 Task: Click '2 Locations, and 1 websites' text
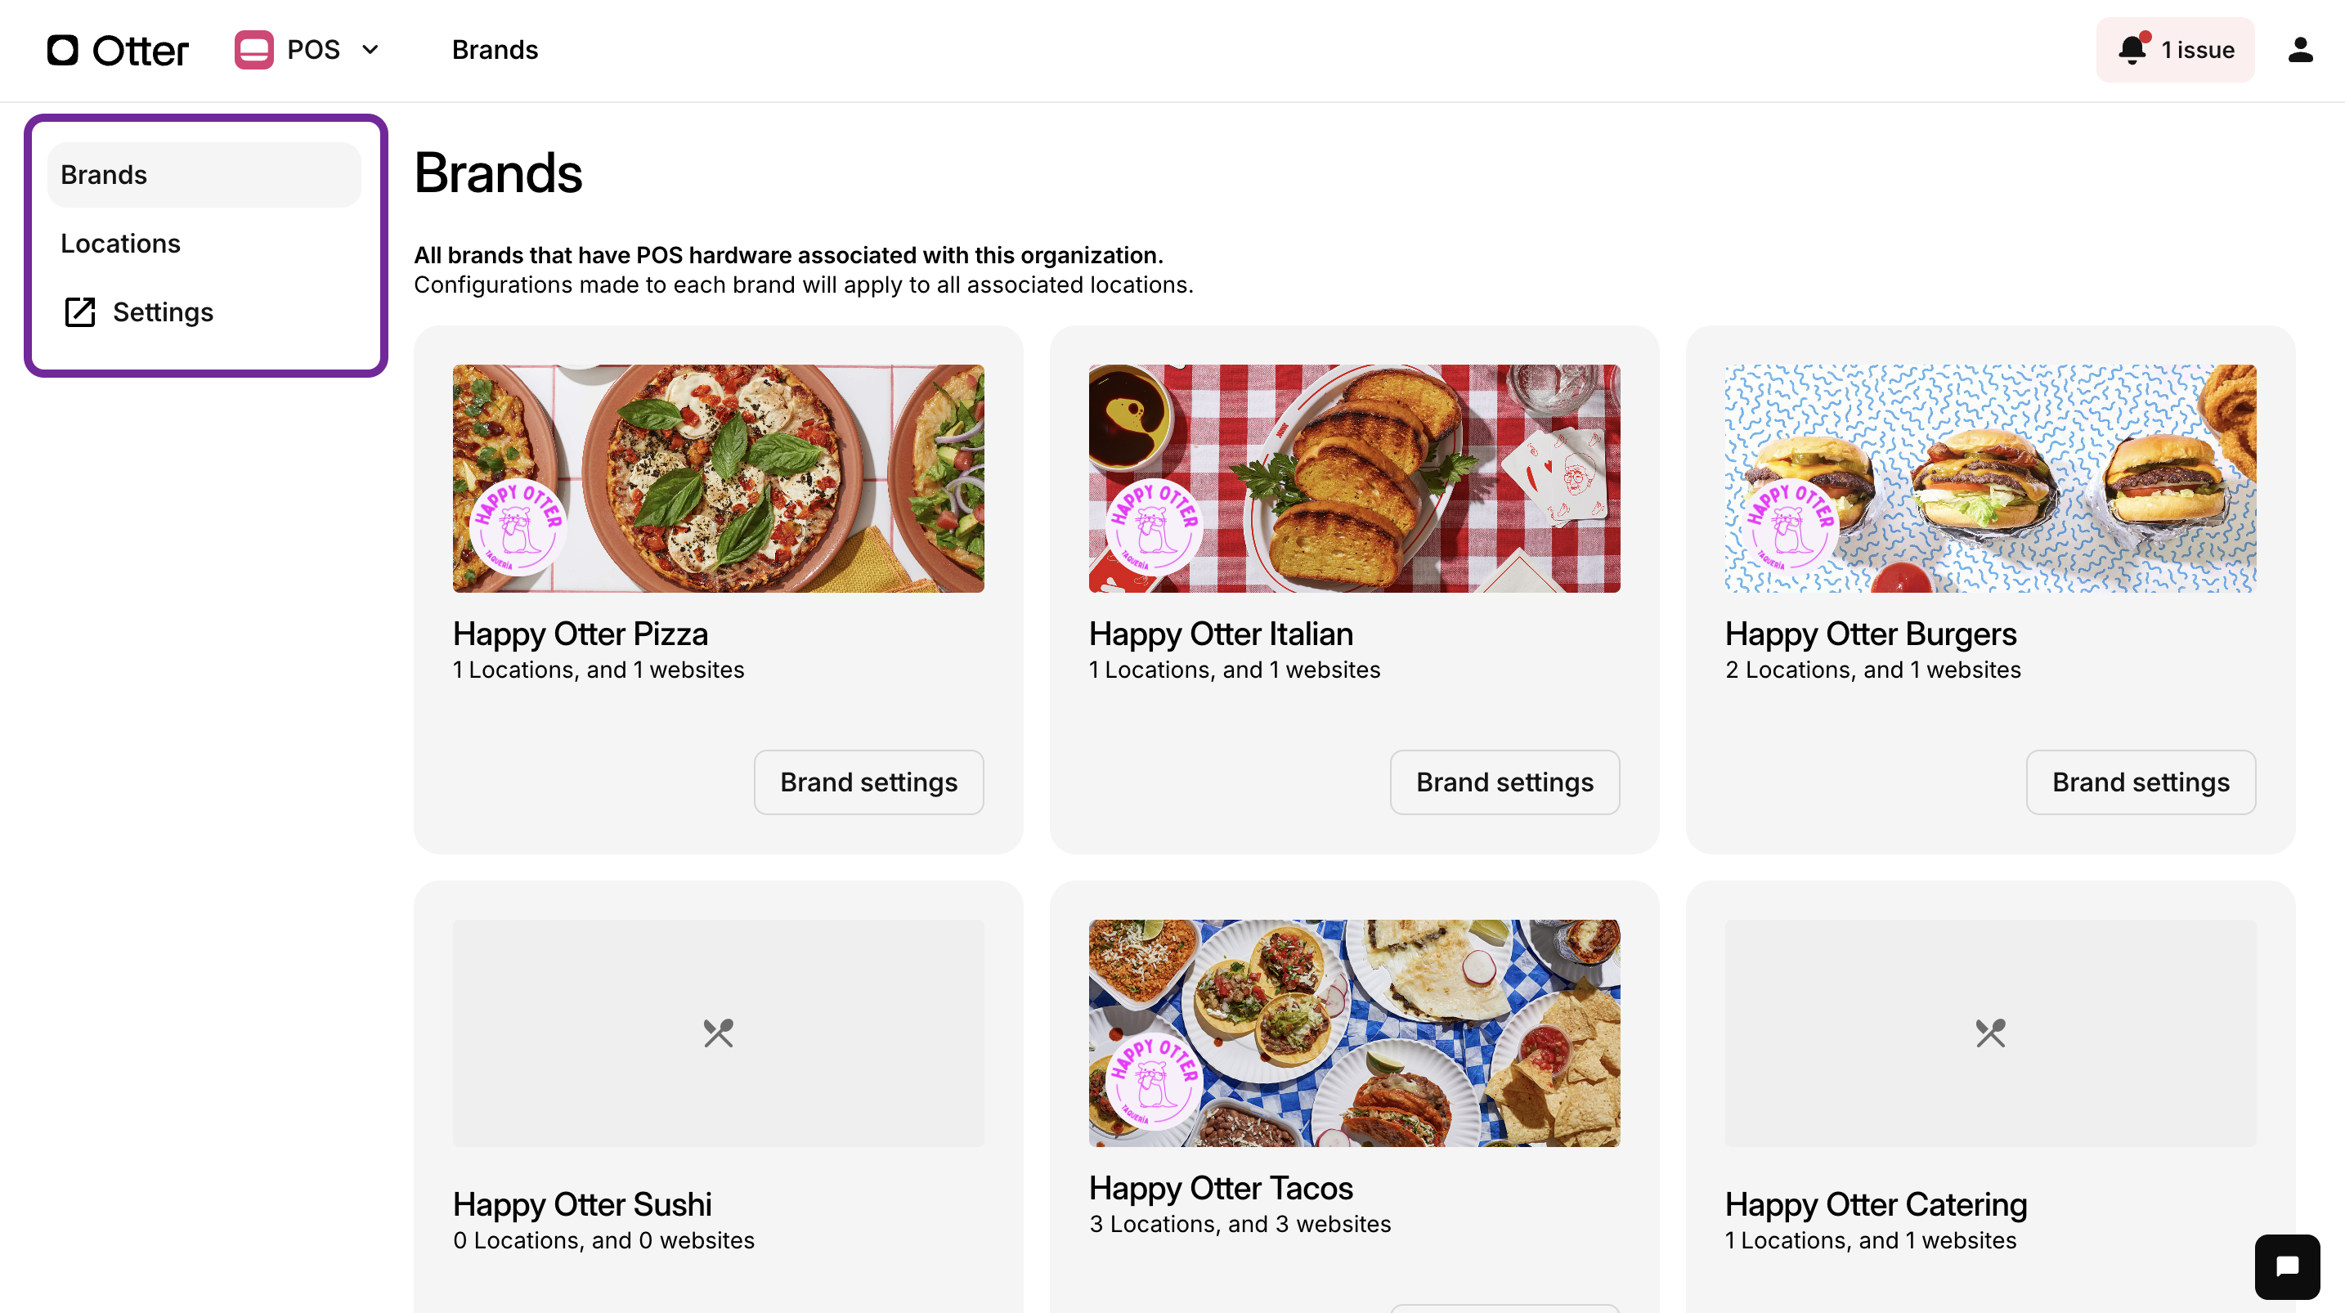1873,670
